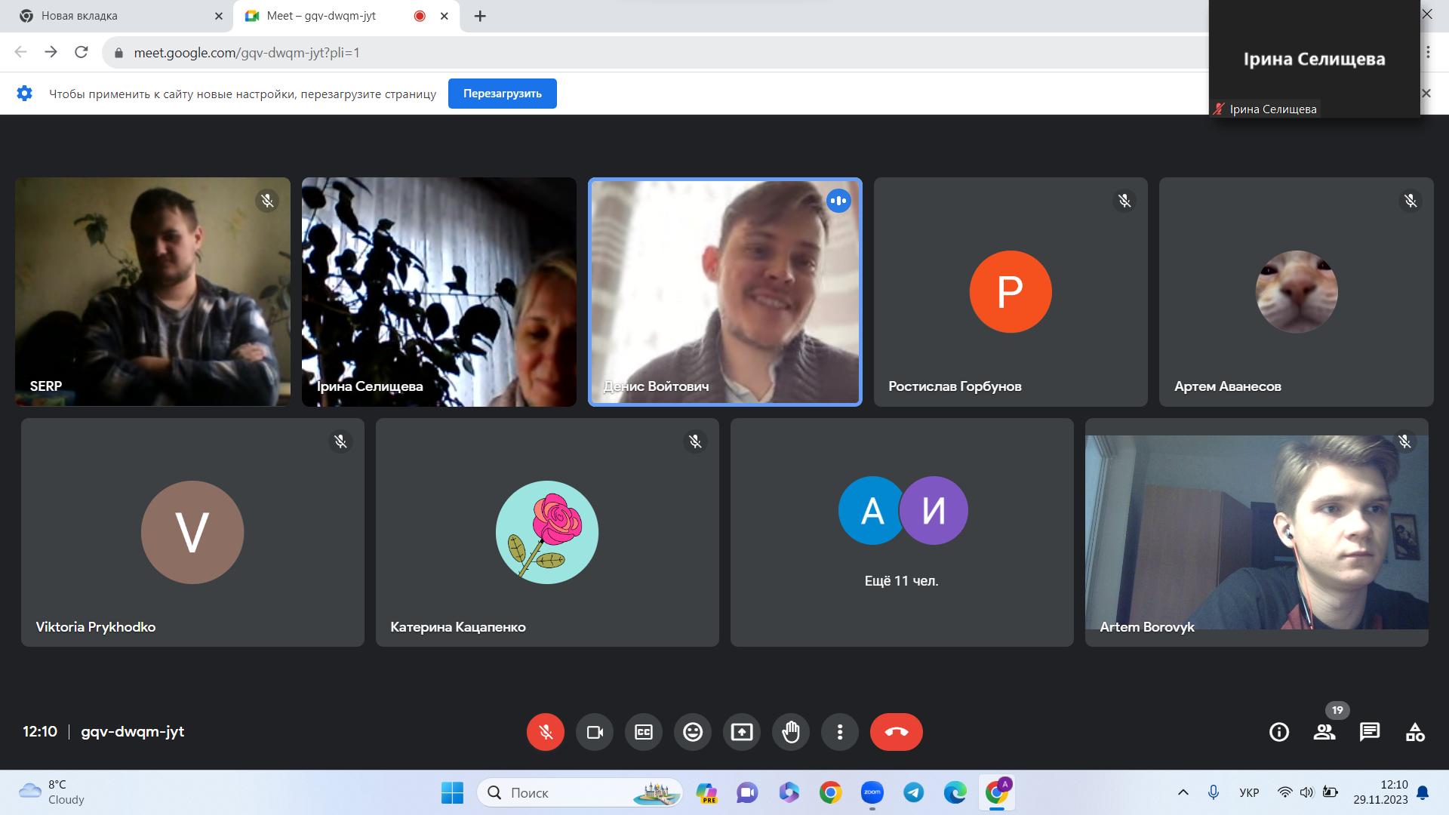Reload the current page
The image size is (1449, 815).
pyautogui.click(x=82, y=52)
